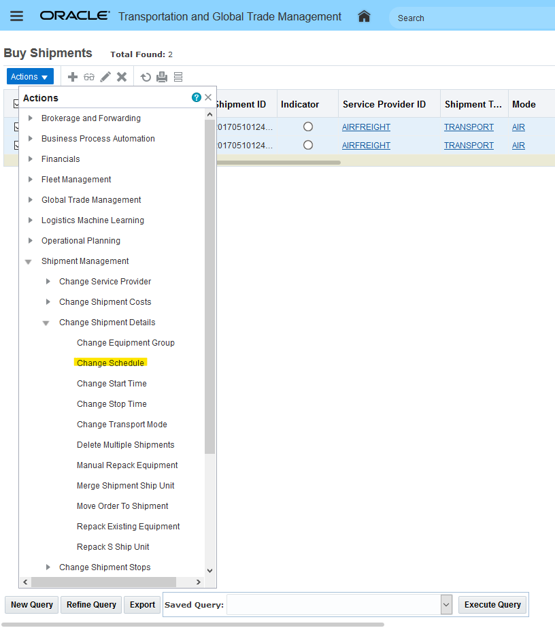Open second row AIR mode link
555x628 pixels.
click(518, 146)
